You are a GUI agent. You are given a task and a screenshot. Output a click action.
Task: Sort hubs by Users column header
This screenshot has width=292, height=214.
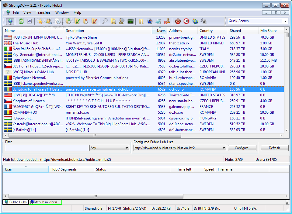[160, 30]
